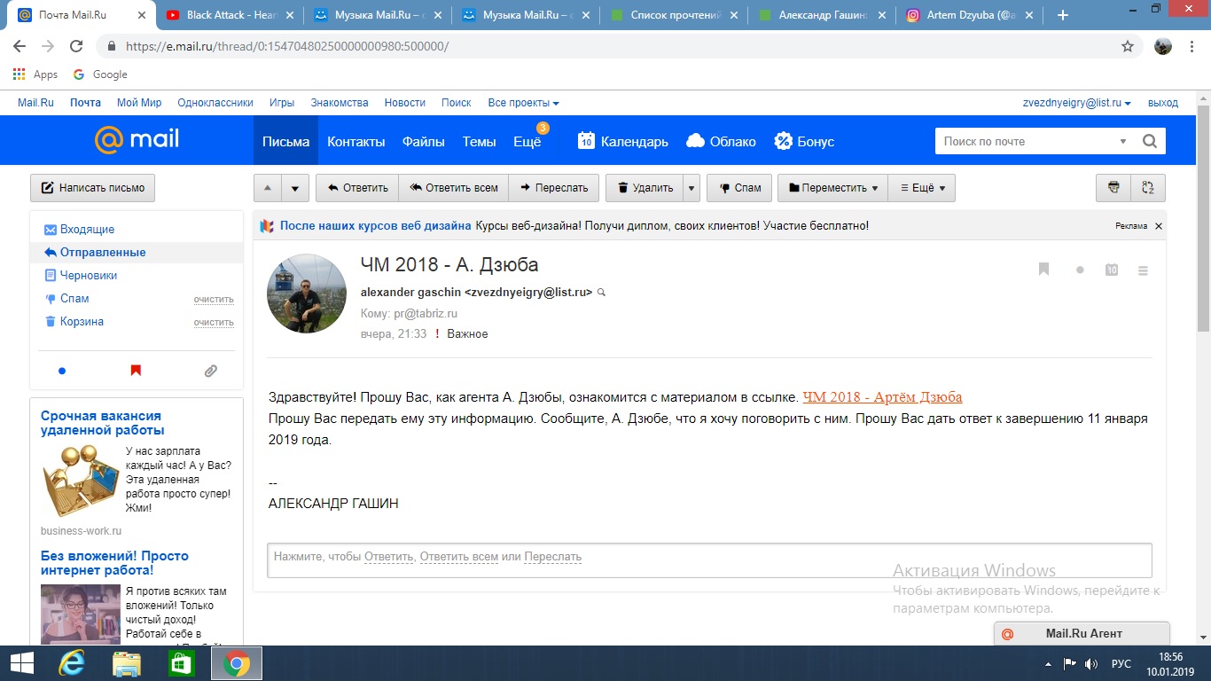Image resolution: width=1211 pixels, height=681 pixels.
Task: Open Контакты tab
Action: 356,141
